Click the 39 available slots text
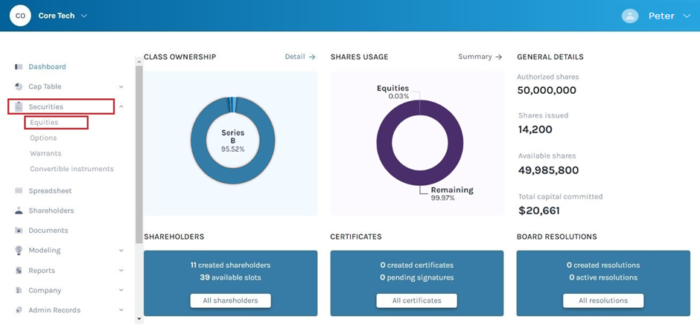 (230, 277)
